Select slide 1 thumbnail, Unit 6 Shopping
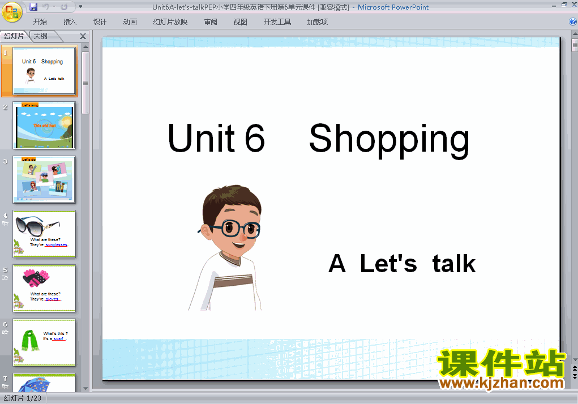Viewport: 578px width, 404px height. click(x=44, y=71)
